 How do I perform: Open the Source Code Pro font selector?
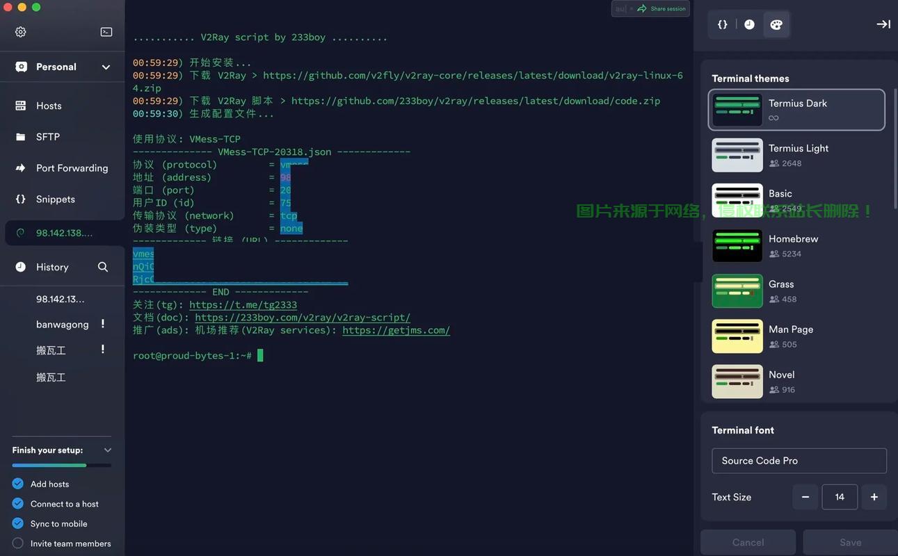799,461
